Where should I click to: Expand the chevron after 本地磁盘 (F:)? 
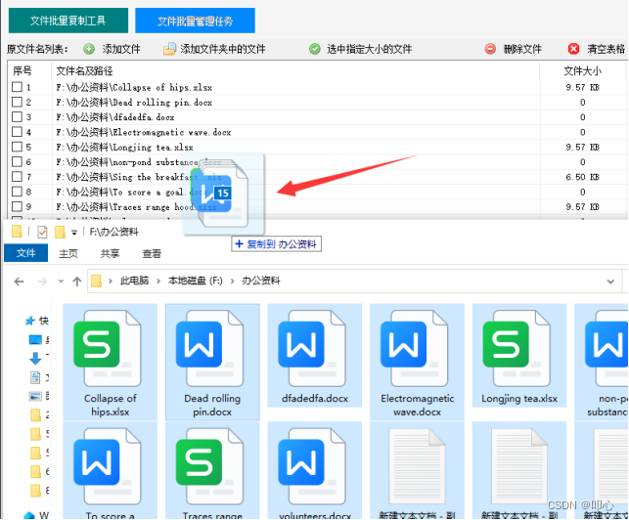(232, 282)
